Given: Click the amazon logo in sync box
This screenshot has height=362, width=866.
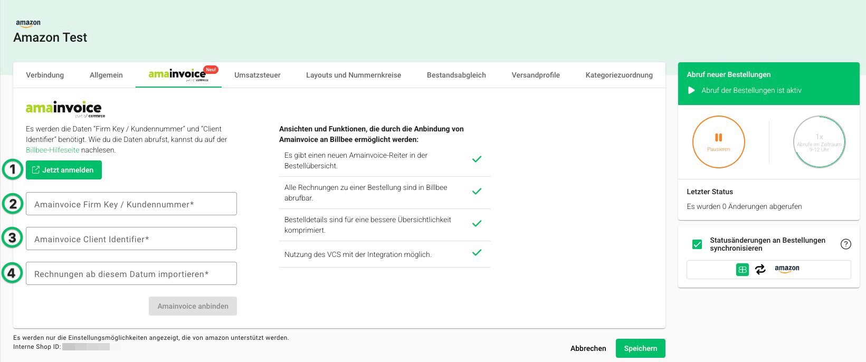Looking at the screenshot, I should pos(787,269).
